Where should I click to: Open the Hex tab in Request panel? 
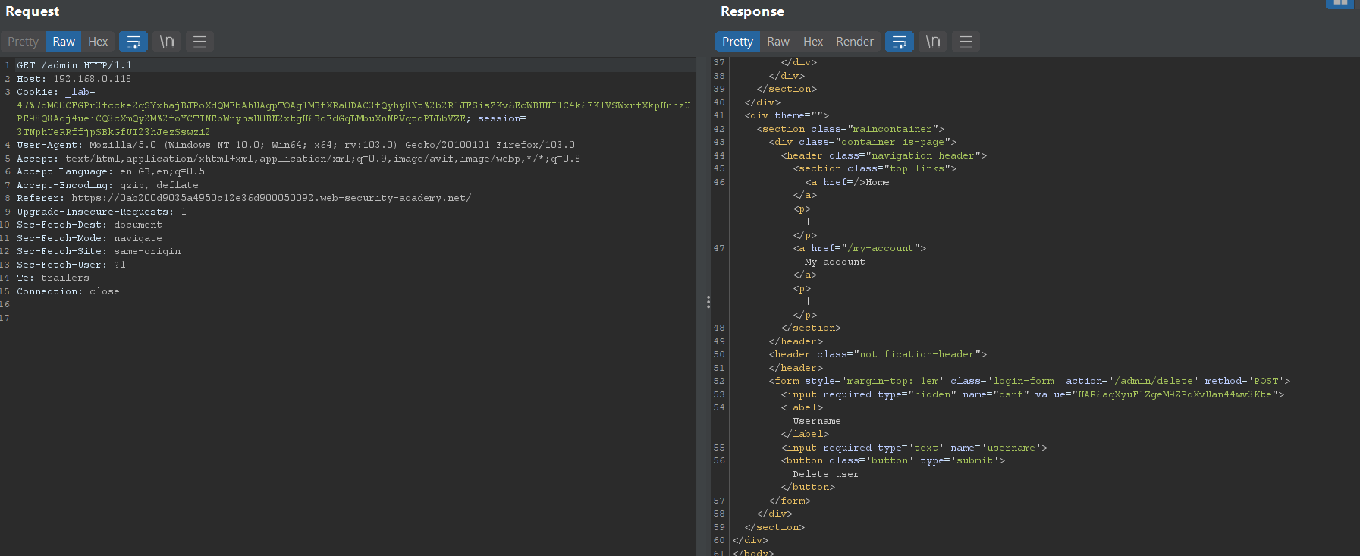coord(98,42)
